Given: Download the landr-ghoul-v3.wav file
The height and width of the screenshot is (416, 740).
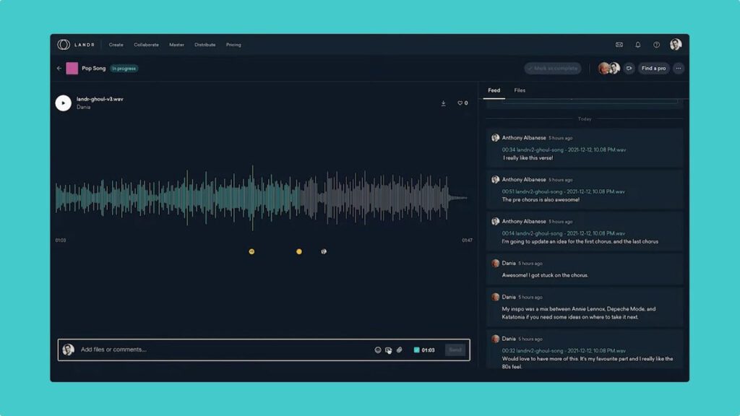Looking at the screenshot, I should (x=443, y=103).
